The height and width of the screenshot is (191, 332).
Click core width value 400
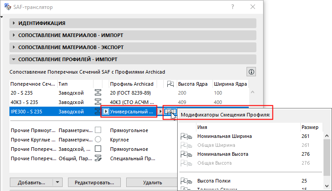217,102
